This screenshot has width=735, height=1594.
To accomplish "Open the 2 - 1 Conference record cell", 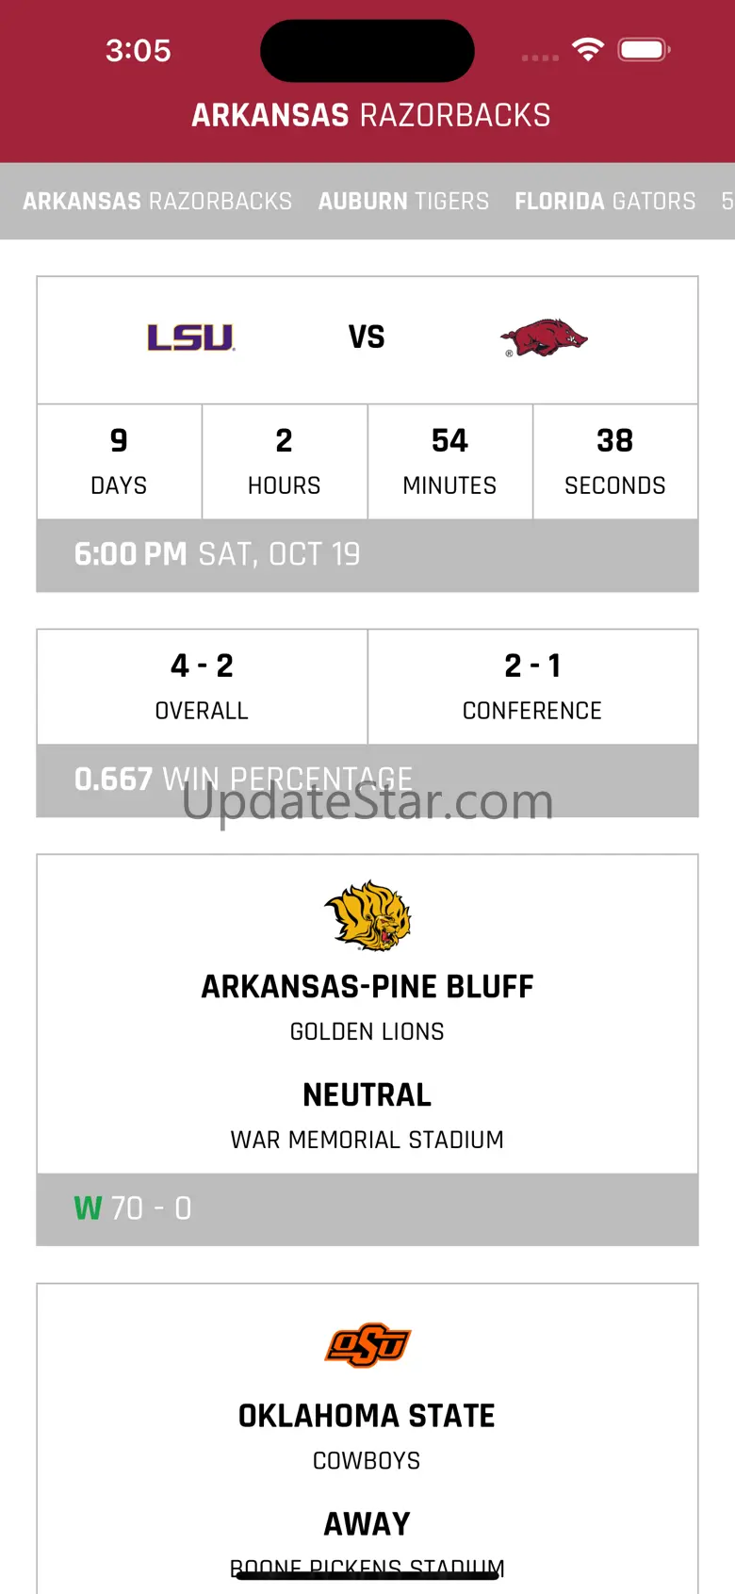I will (532, 686).
